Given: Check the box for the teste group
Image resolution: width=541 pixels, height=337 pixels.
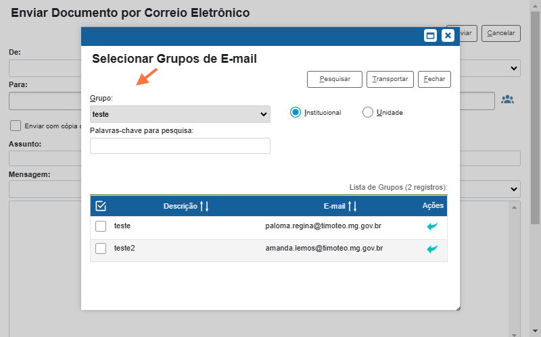Looking at the screenshot, I should pyautogui.click(x=101, y=226).
